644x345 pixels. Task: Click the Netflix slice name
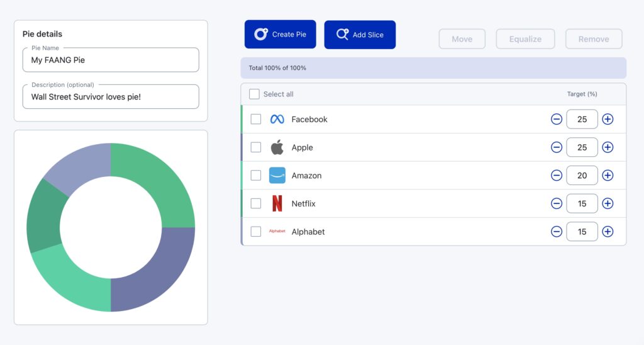[x=304, y=203]
